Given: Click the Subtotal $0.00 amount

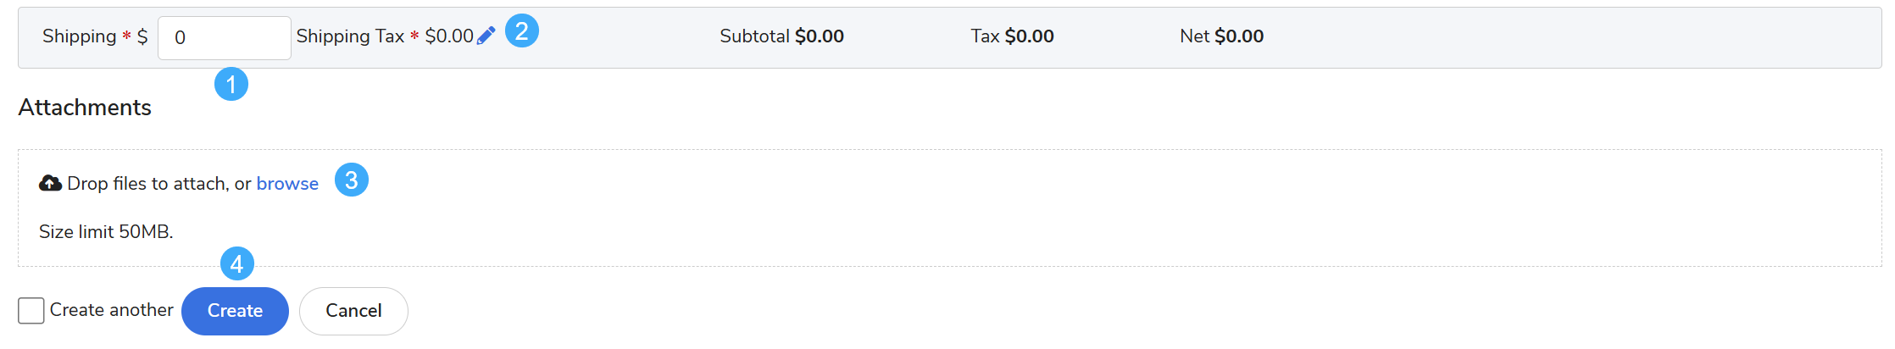Looking at the screenshot, I should [819, 36].
